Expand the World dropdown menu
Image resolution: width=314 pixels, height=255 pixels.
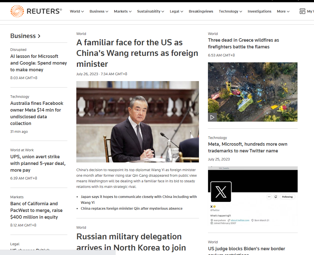coord(77,11)
